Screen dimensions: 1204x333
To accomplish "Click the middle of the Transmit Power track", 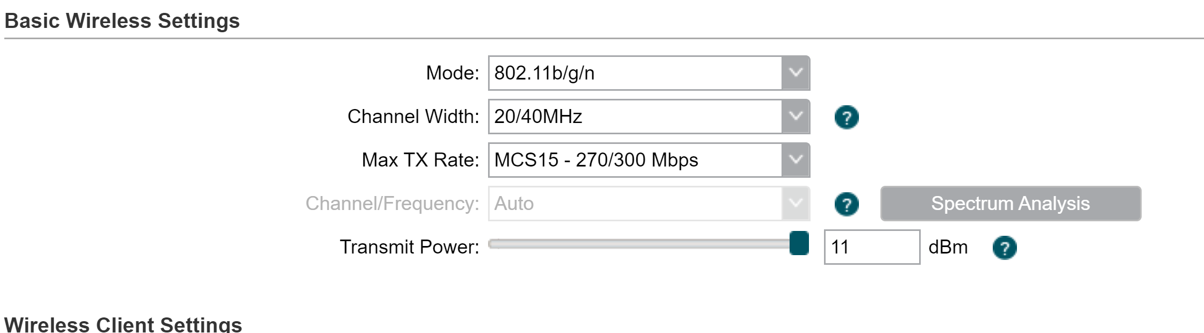I will (649, 244).
